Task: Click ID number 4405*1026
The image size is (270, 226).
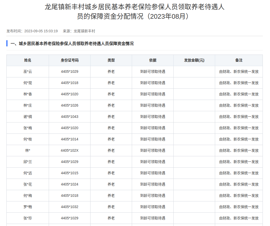Action: tap(69, 105)
